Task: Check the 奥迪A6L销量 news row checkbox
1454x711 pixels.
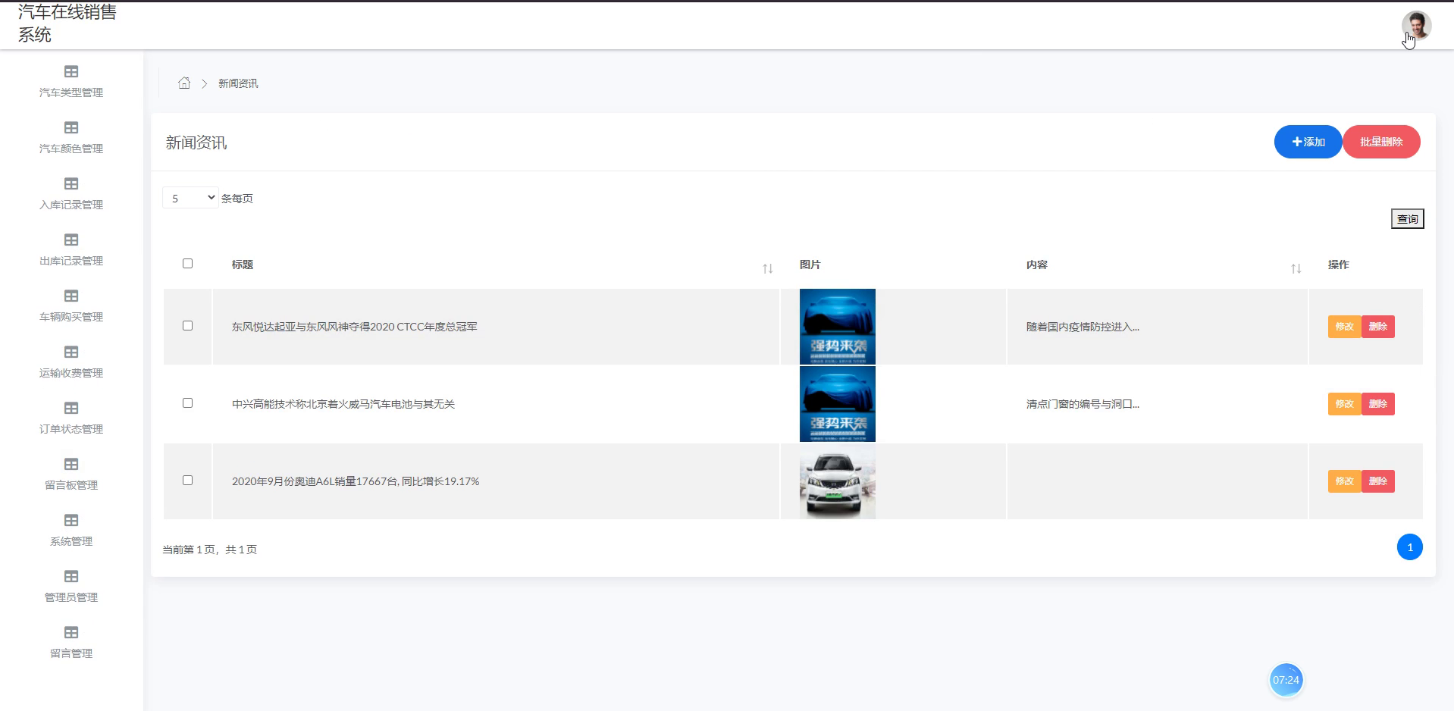Action: pyautogui.click(x=187, y=481)
